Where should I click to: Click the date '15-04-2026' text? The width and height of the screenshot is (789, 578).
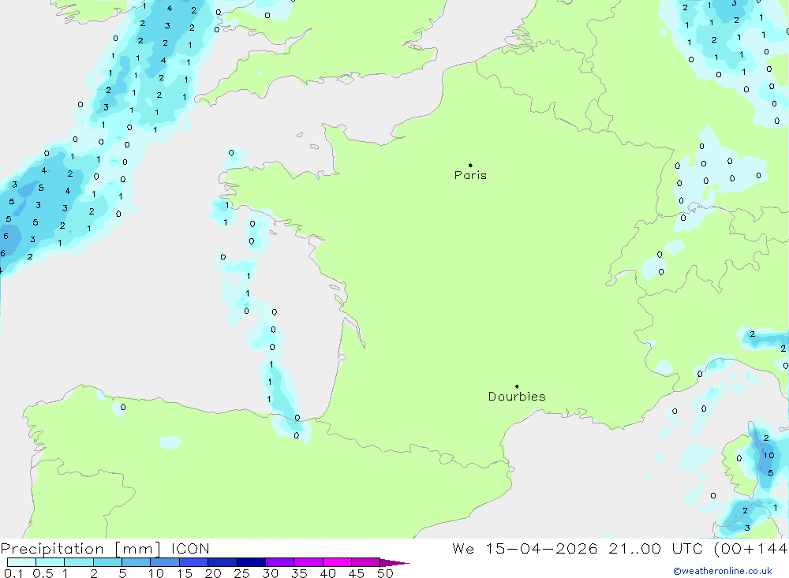pos(541,549)
